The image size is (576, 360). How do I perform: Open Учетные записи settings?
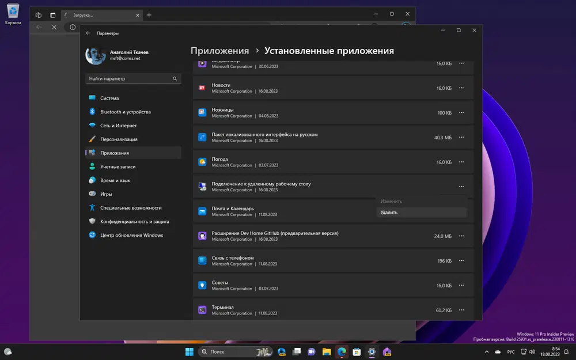134,166
